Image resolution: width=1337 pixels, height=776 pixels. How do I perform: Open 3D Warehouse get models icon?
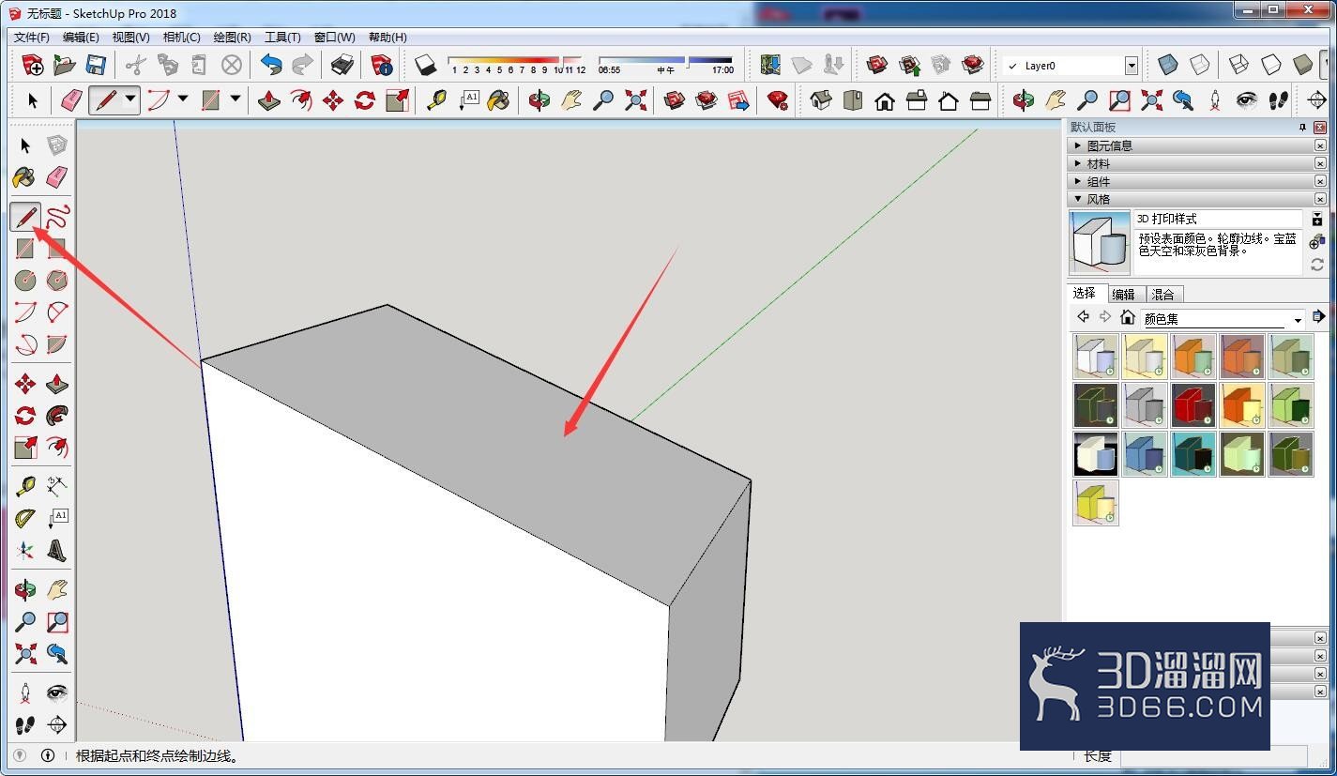point(878,65)
